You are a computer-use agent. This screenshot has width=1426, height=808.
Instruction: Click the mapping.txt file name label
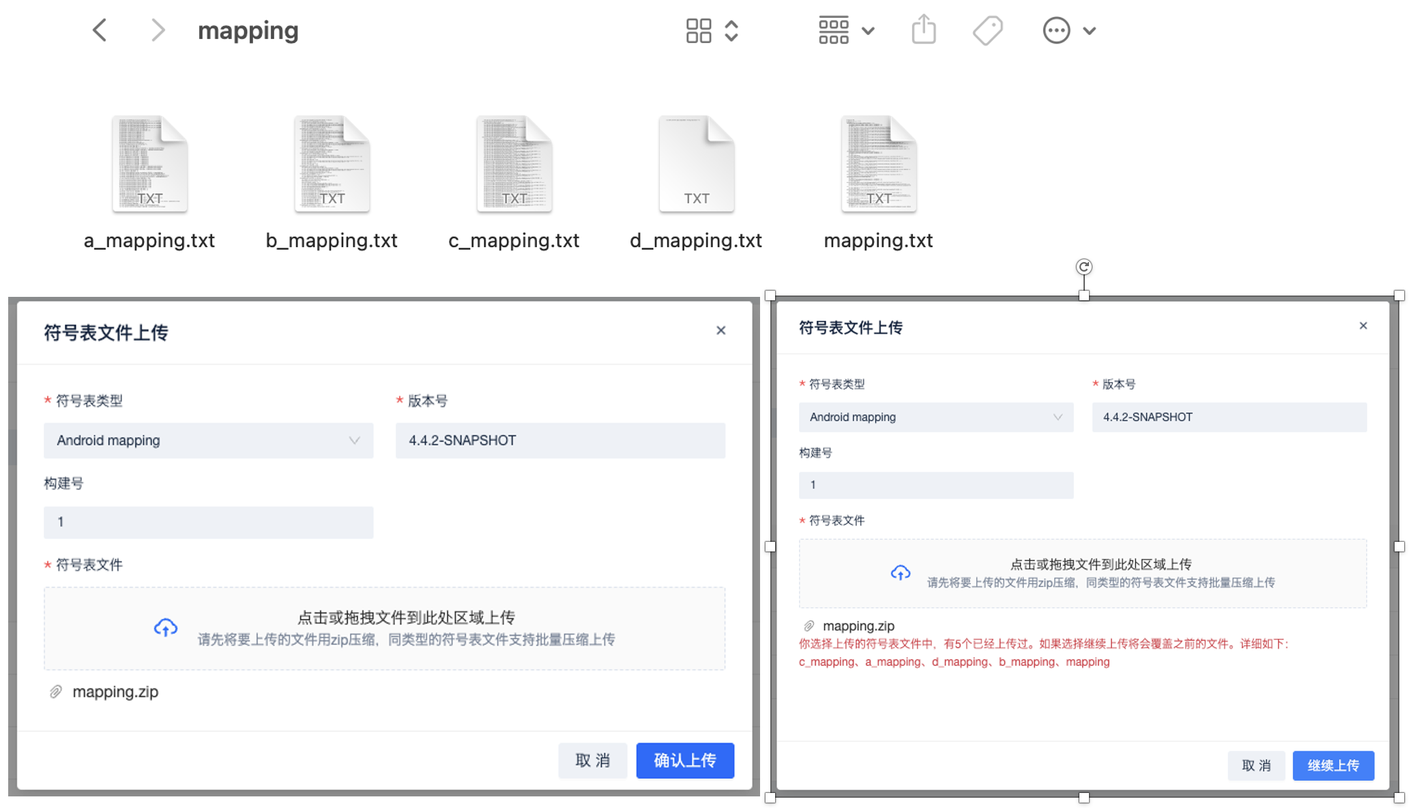[878, 241]
